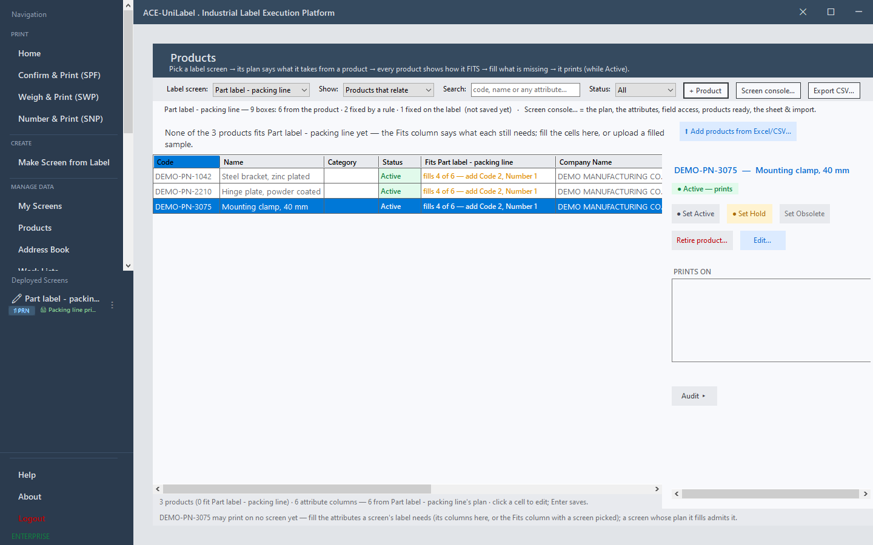Image resolution: width=873 pixels, height=545 pixels.
Task: Set the product on Hold
Action: (749, 214)
